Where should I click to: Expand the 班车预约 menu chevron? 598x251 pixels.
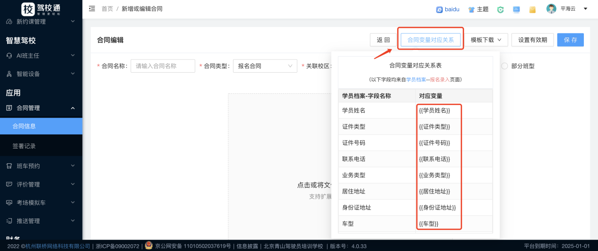pyautogui.click(x=72, y=166)
